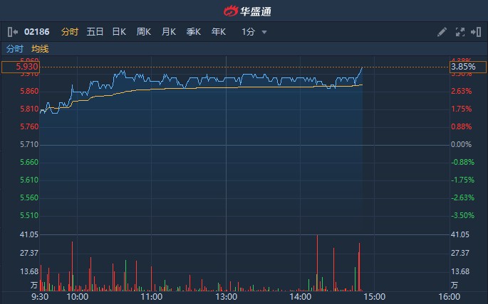Click the 5.930 current price label

pyautogui.click(x=21, y=67)
